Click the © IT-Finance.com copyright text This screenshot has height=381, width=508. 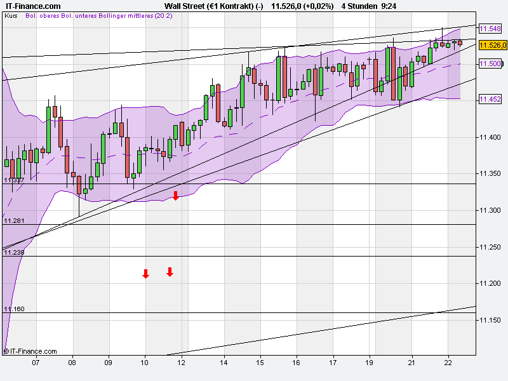(30, 351)
